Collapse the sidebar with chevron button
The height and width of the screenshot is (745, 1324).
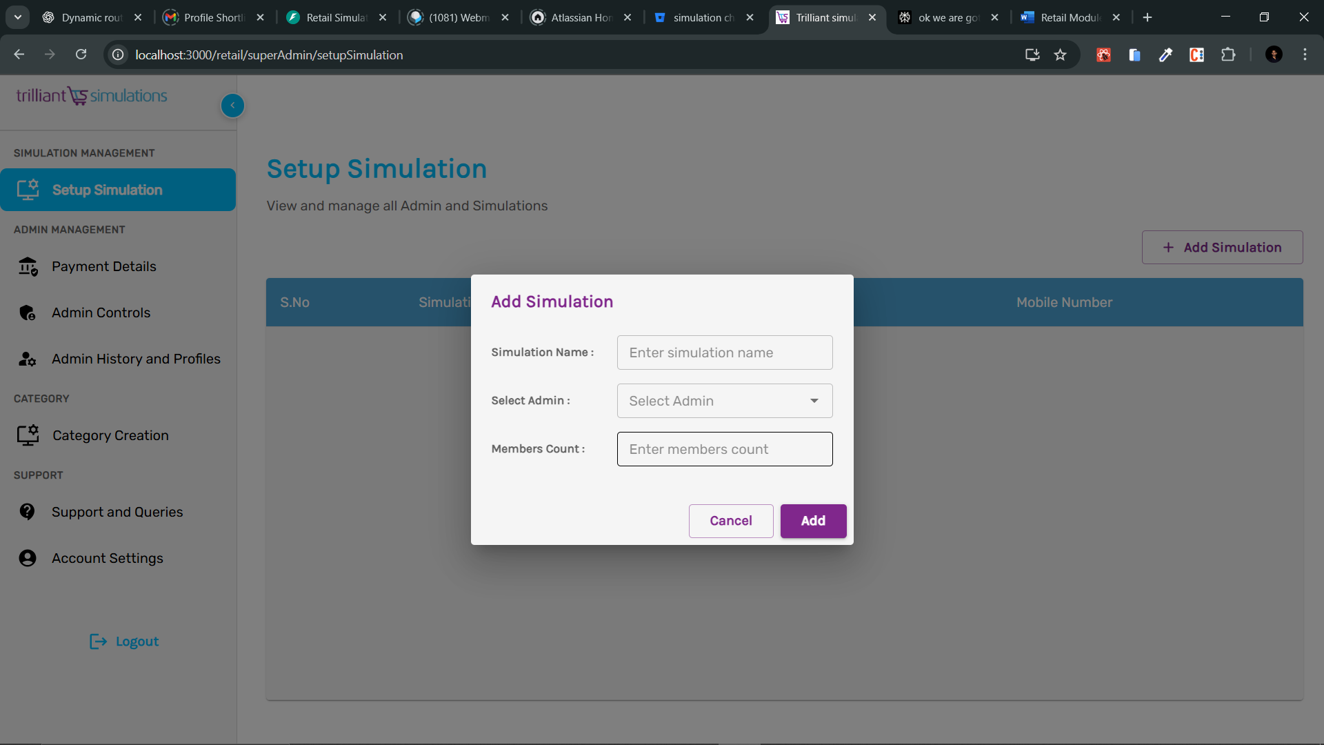[232, 106]
